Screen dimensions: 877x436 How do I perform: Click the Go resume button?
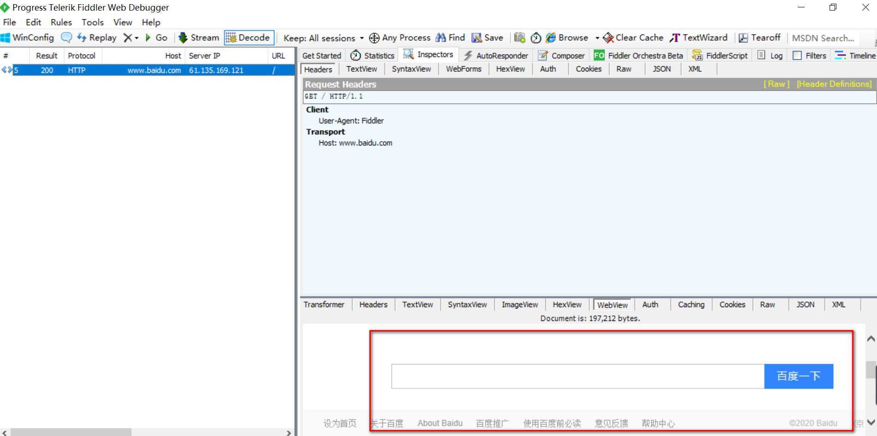(x=156, y=38)
